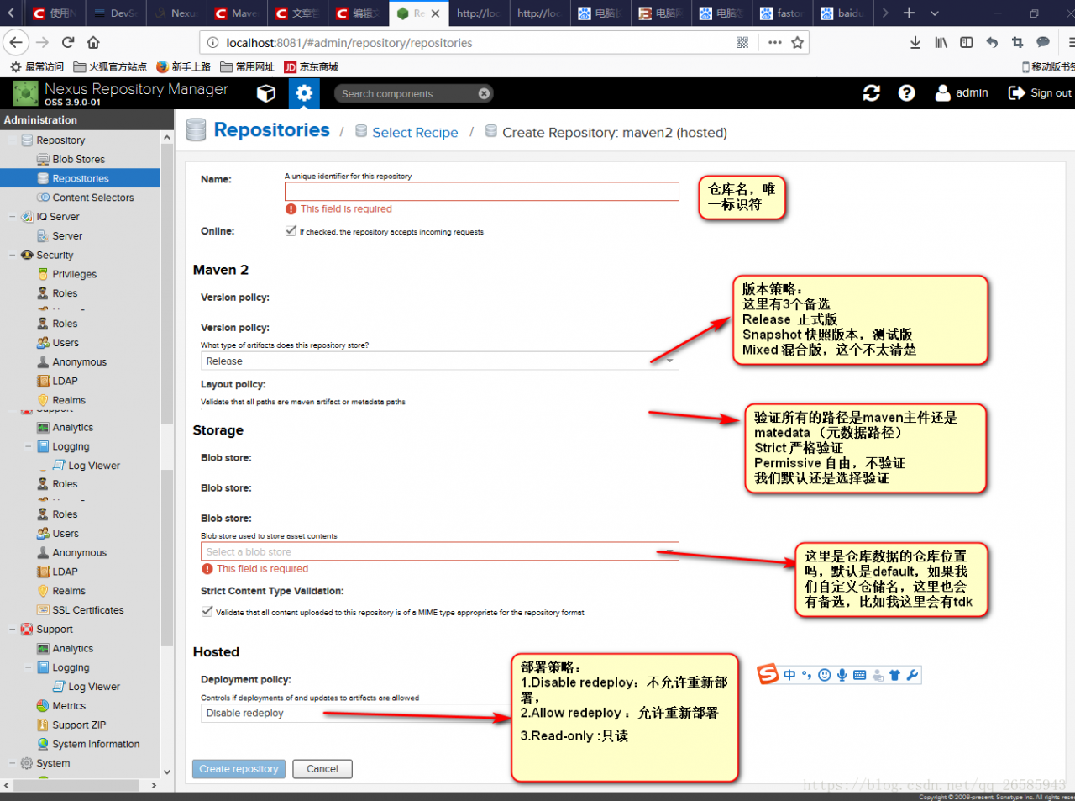Switch to the Mave browser tab
Image resolution: width=1075 pixels, height=801 pixels.
(238, 13)
